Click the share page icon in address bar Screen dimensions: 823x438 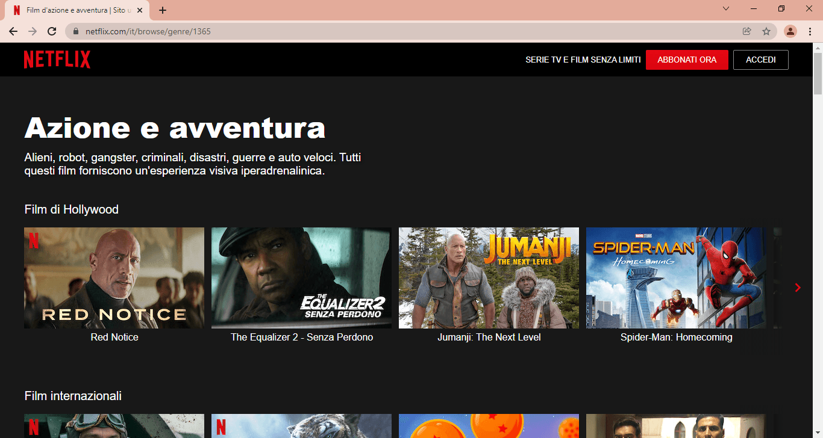click(x=747, y=31)
